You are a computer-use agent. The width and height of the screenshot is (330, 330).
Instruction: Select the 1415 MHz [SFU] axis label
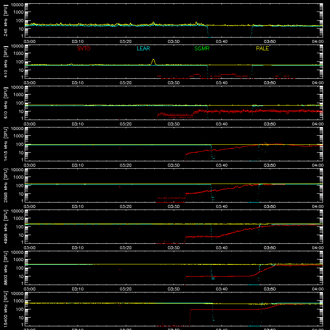[x=6, y=144]
